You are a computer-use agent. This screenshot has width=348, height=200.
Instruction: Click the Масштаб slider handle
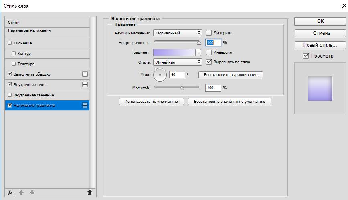(x=182, y=88)
